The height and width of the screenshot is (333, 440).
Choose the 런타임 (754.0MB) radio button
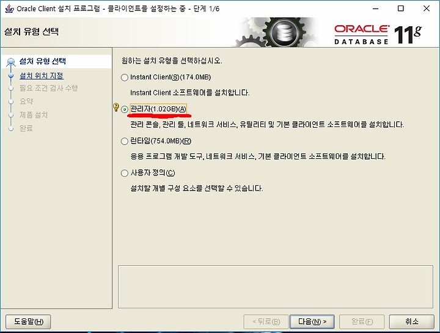(x=124, y=141)
